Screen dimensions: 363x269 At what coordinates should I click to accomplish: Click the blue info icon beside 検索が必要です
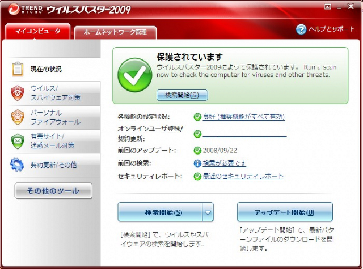[197, 163]
